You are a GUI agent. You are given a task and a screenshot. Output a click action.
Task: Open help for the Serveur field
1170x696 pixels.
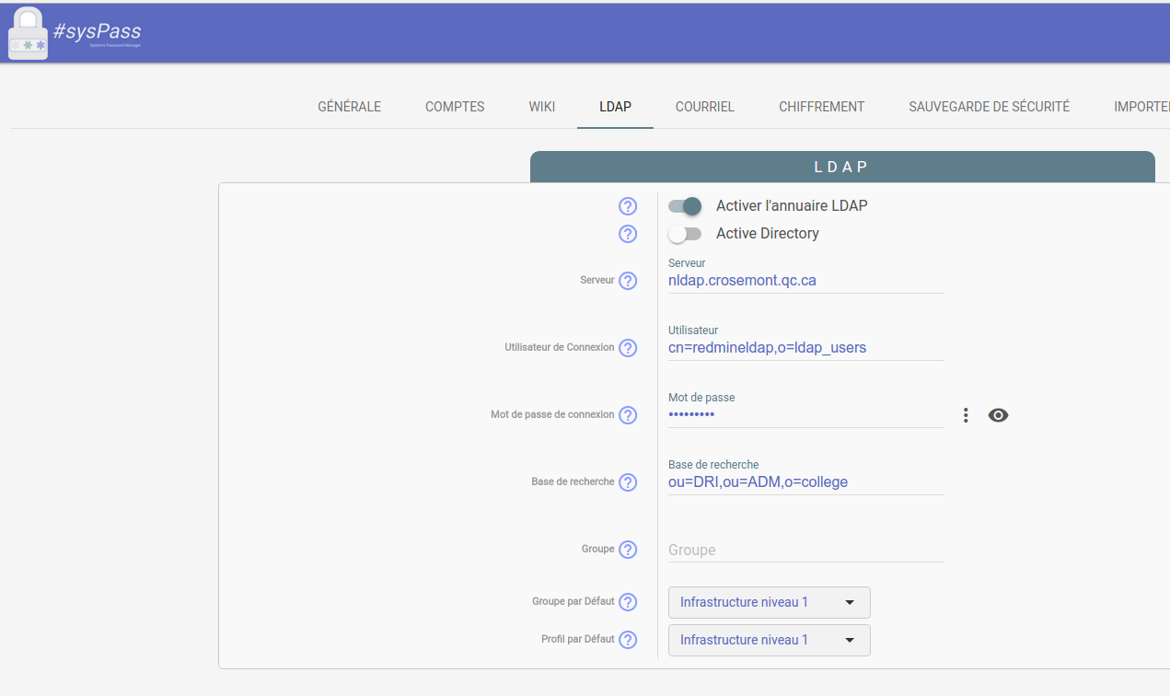click(628, 281)
